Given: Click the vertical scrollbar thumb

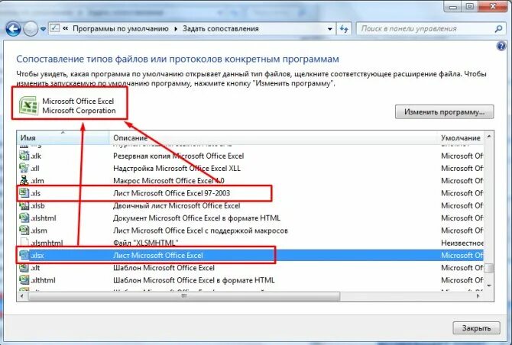Looking at the screenshot, I should [489, 268].
